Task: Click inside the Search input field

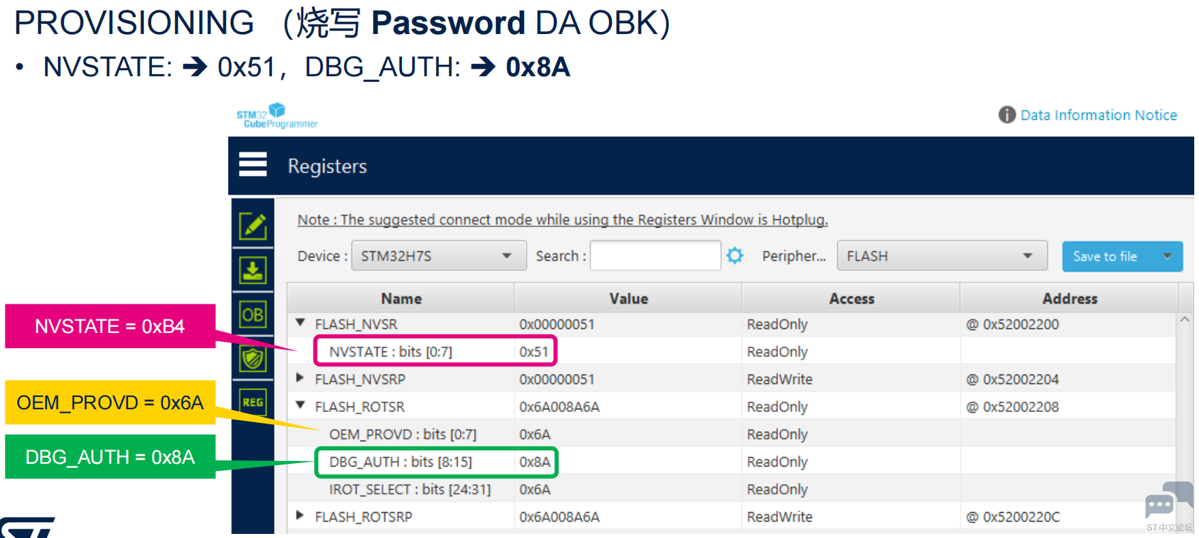Action: click(x=655, y=256)
